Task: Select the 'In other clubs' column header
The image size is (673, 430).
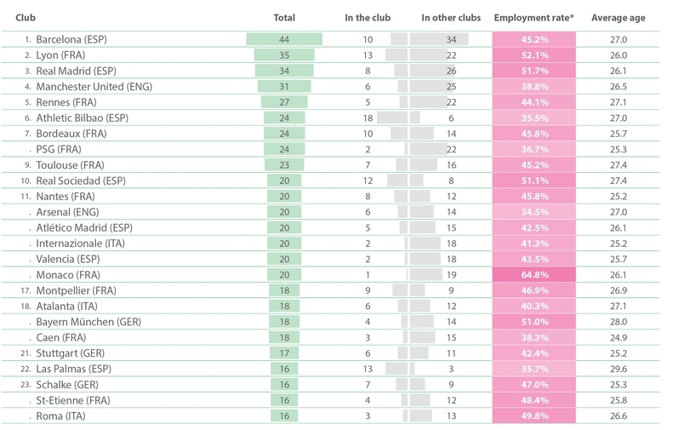Action: 451,17
